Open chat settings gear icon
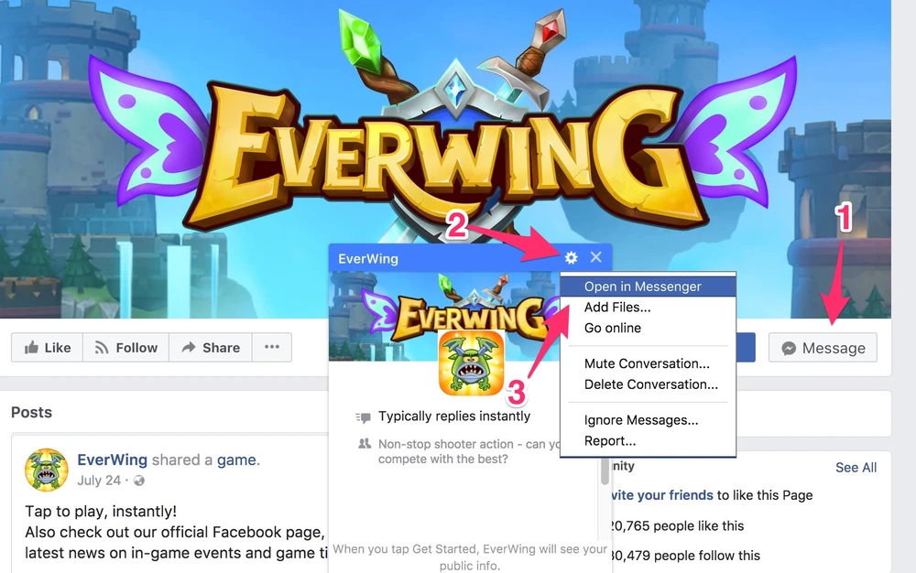 point(571,257)
